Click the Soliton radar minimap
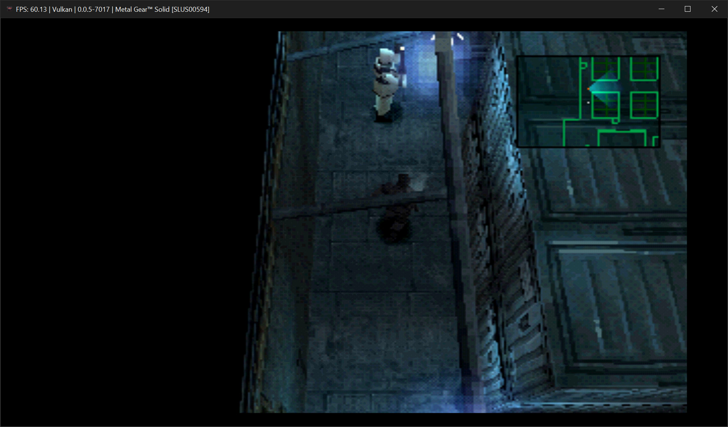The width and height of the screenshot is (728, 427). (x=588, y=101)
